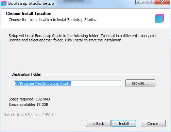Screen dimensions: 171x132
Task: Abort setup using the Cancel button
Action: pos(153,124)
